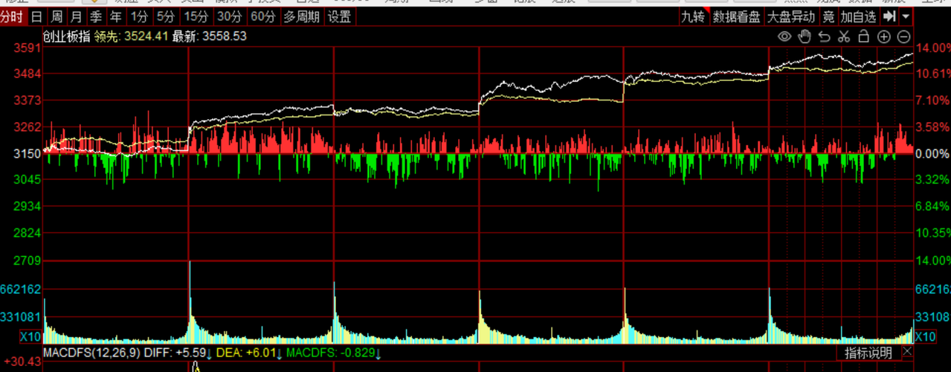Click the 加自选 add-to-watchlist button
Screen dimensions: 951x372
click(859, 16)
